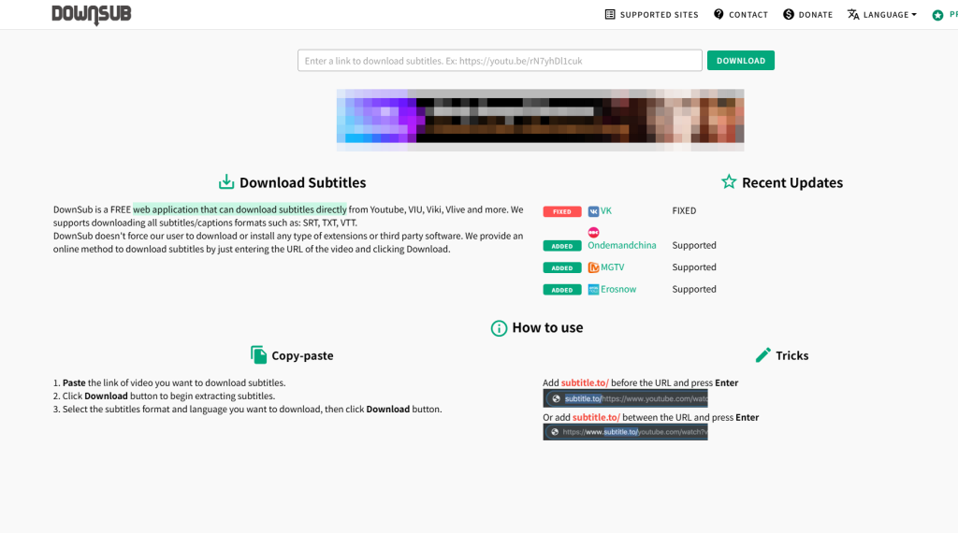Click the DownSub logo
Image resolution: width=958 pixels, height=533 pixels.
(92, 14)
